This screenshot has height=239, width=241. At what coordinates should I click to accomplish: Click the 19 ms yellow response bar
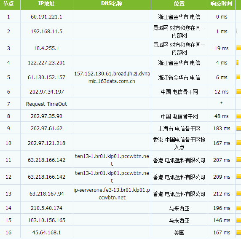(x=238, y=48)
